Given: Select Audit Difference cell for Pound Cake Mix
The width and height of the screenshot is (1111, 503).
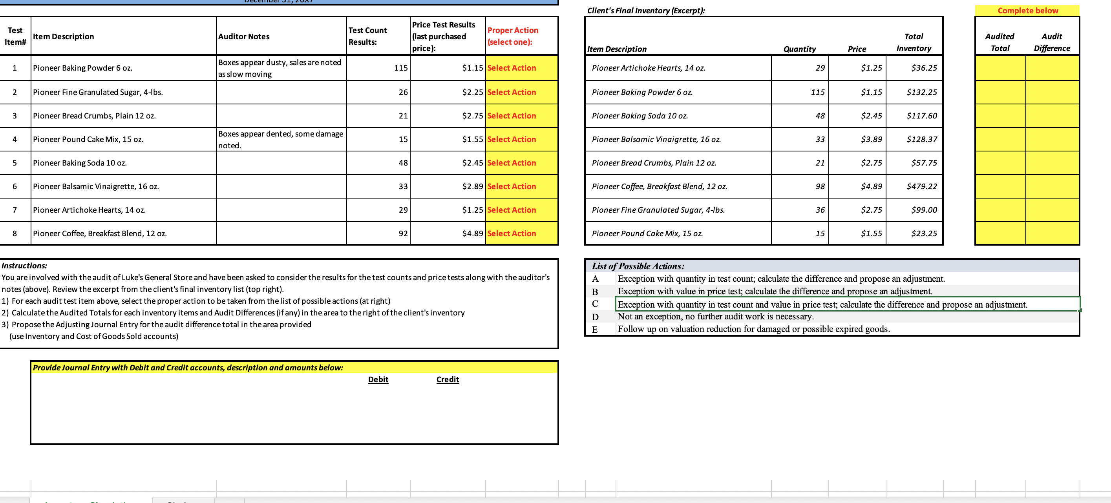Looking at the screenshot, I should [1052, 233].
